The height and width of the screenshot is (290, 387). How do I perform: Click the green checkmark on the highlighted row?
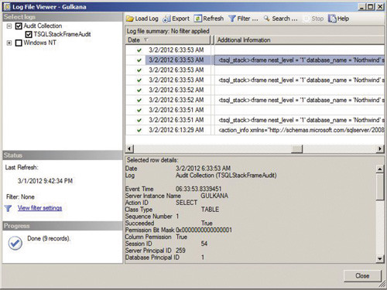point(139,60)
